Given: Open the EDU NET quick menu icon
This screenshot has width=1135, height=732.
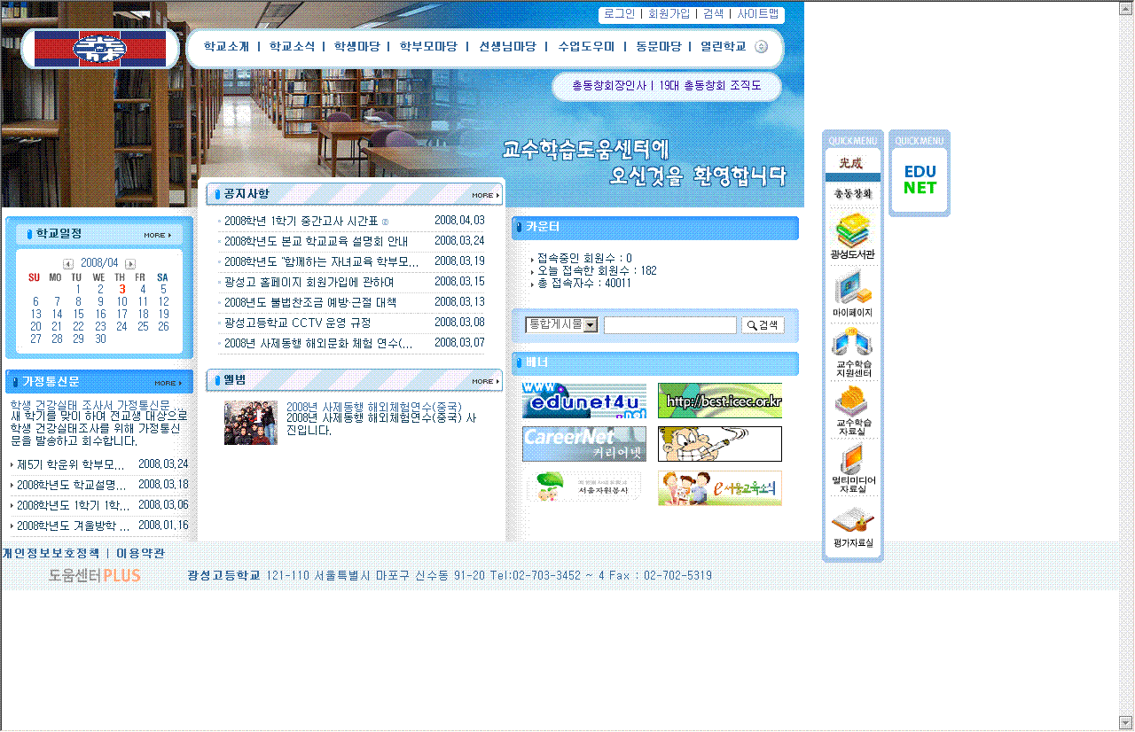Looking at the screenshot, I should [x=920, y=180].
